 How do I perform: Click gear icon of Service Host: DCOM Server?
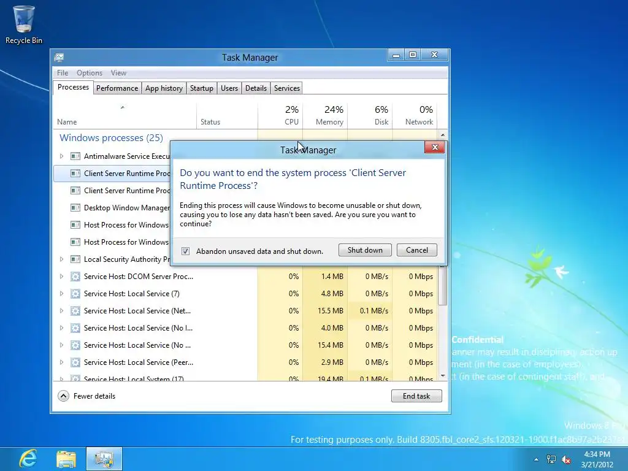(75, 277)
